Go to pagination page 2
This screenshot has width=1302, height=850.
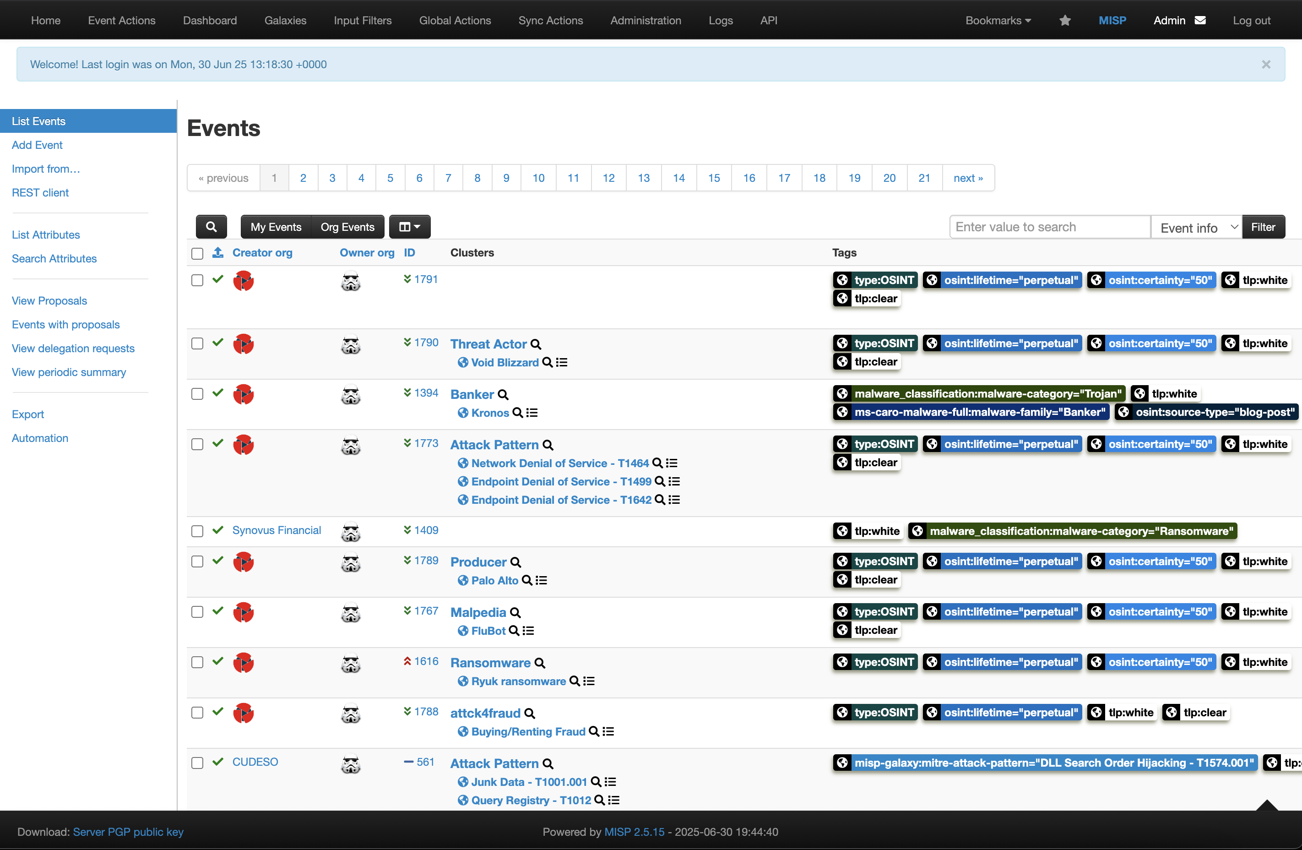tap(303, 178)
